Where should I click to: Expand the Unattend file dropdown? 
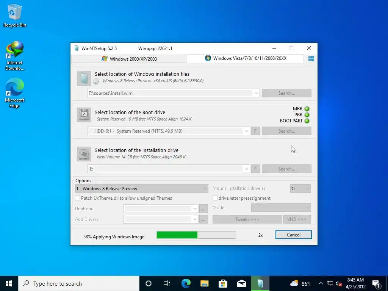(195, 209)
